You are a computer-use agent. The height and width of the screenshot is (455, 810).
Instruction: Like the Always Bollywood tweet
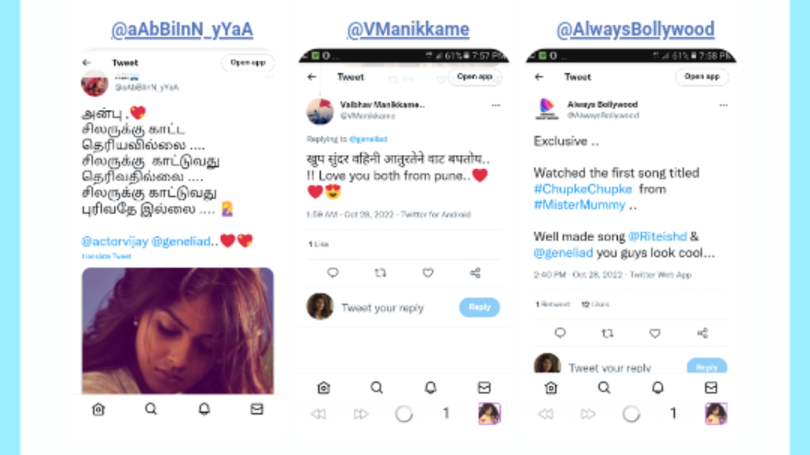point(655,333)
